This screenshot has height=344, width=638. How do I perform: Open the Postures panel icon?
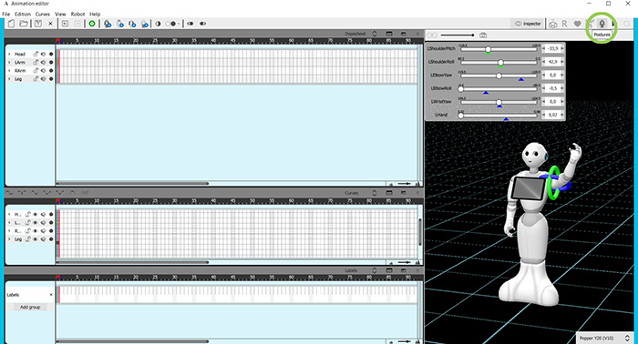coord(602,24)
